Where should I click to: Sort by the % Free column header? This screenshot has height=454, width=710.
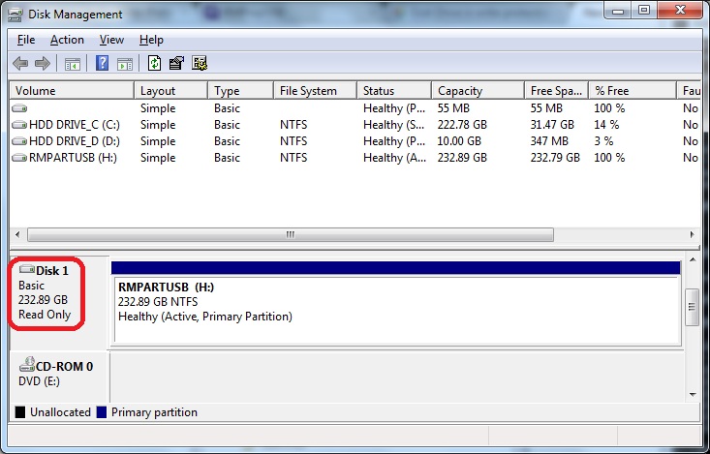pyautogui.click(x=633, y=91)
